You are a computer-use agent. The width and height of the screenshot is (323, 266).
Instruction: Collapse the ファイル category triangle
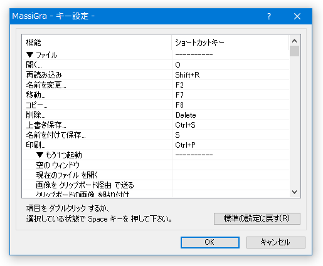(29, 55)
